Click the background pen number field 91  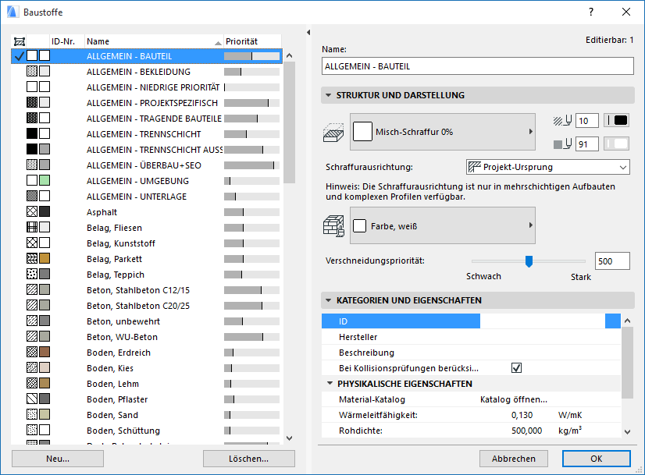click(x=586, y=144)
